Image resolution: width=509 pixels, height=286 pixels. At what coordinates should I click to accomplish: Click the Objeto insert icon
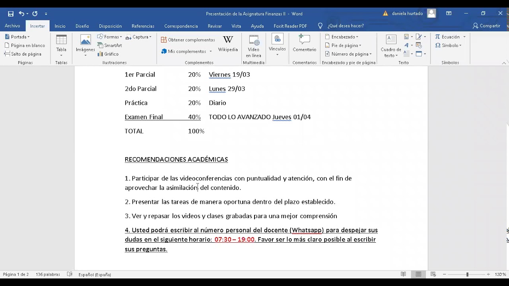pos(421,54)
